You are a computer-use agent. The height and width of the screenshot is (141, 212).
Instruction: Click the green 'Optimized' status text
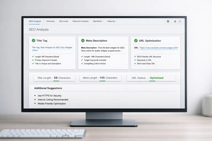157,78
